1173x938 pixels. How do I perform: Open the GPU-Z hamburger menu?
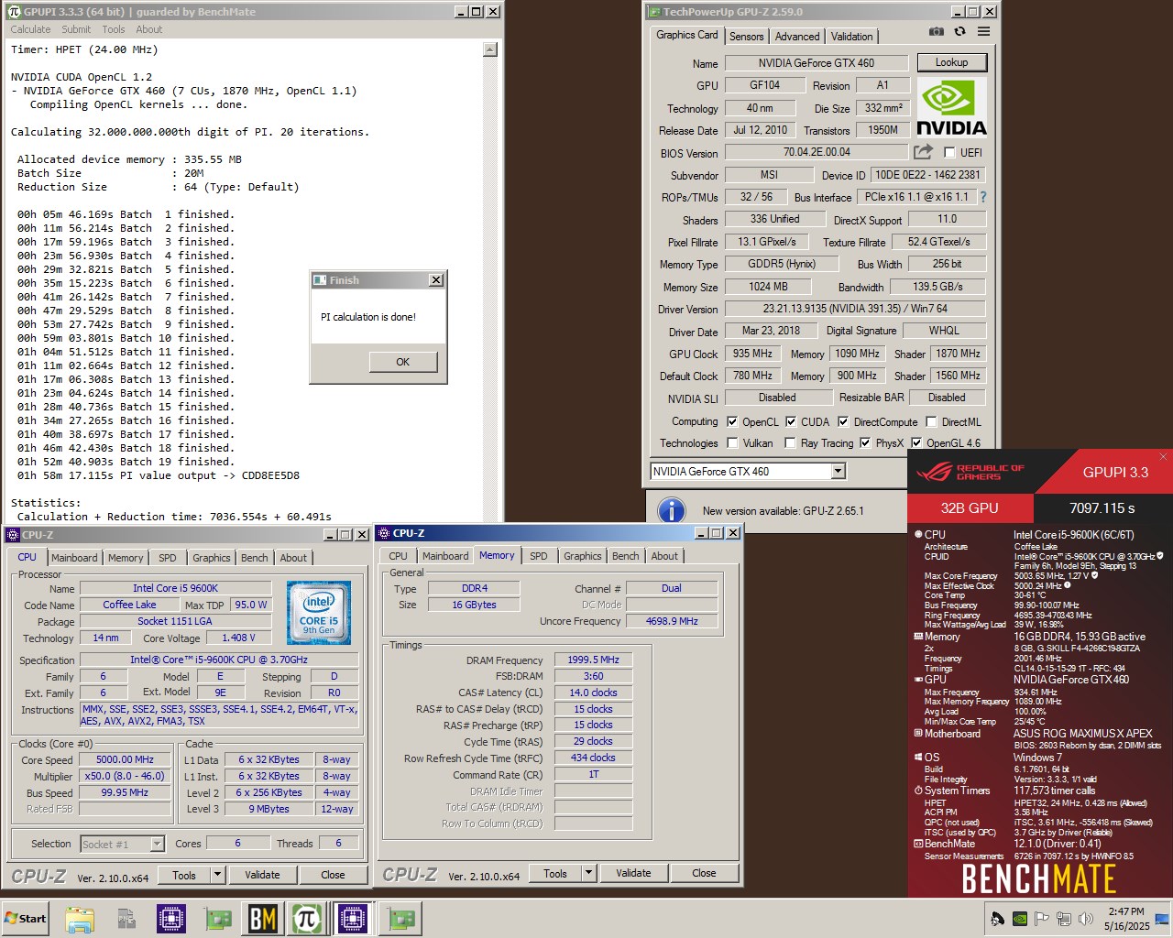(x=983, y=31)
